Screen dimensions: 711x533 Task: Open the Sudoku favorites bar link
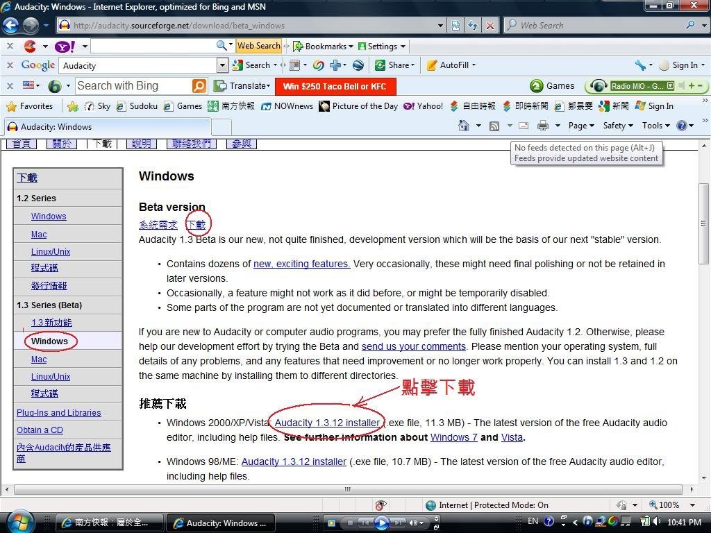137,106
